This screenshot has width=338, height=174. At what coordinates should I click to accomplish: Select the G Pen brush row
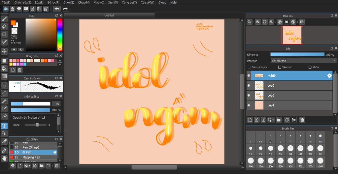[33, 152]
